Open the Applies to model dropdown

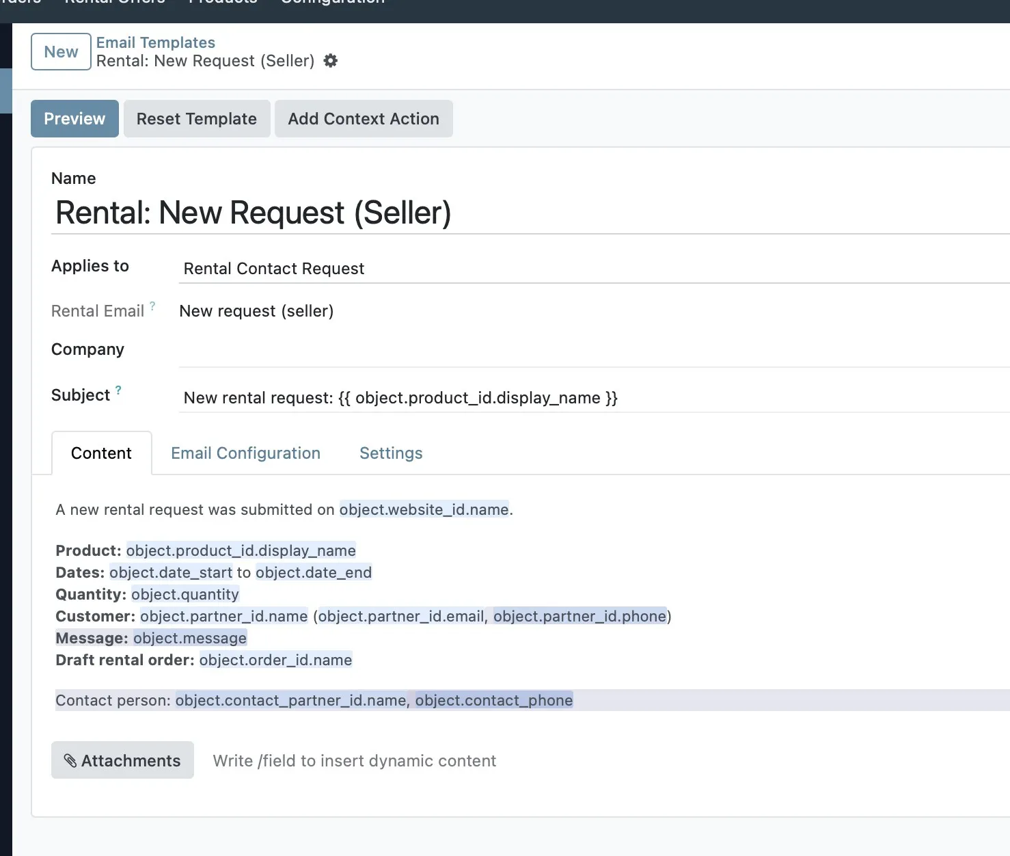pos(595,269)
